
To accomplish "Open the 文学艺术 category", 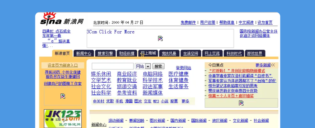I will coord(101,80).
